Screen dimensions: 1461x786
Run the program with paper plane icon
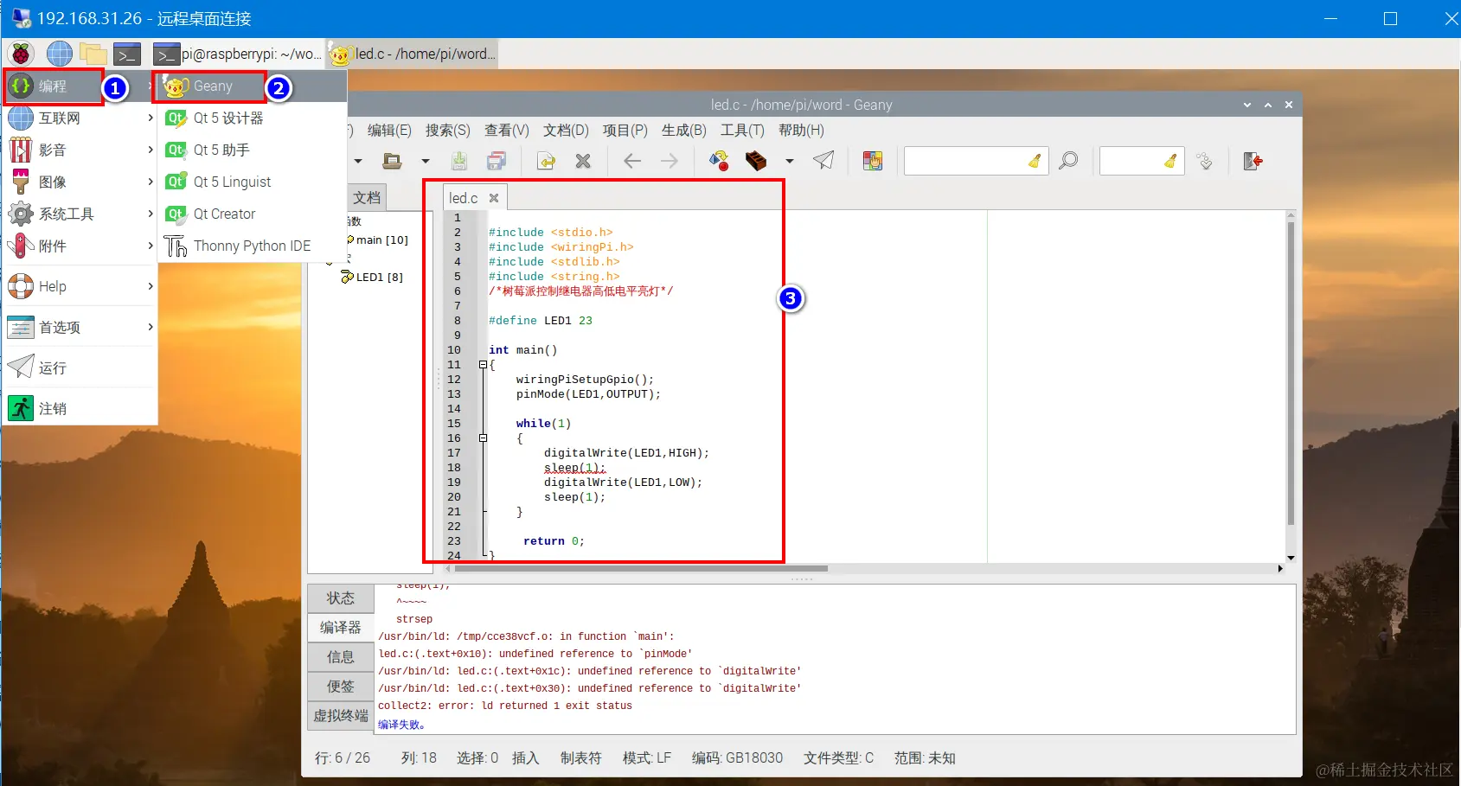[x=823, y=161]
